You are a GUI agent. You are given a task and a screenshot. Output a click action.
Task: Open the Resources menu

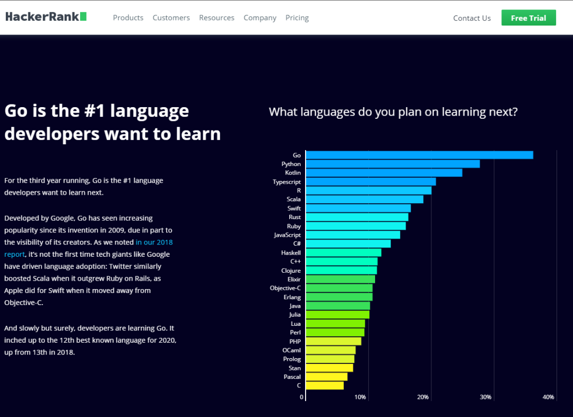point(216,18)
